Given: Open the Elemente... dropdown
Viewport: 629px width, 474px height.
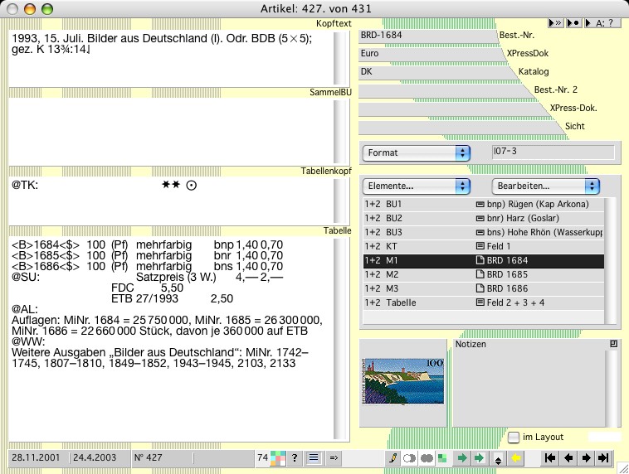Looking at the screenshot, I should pyautogui.click(x=417, y=186).
